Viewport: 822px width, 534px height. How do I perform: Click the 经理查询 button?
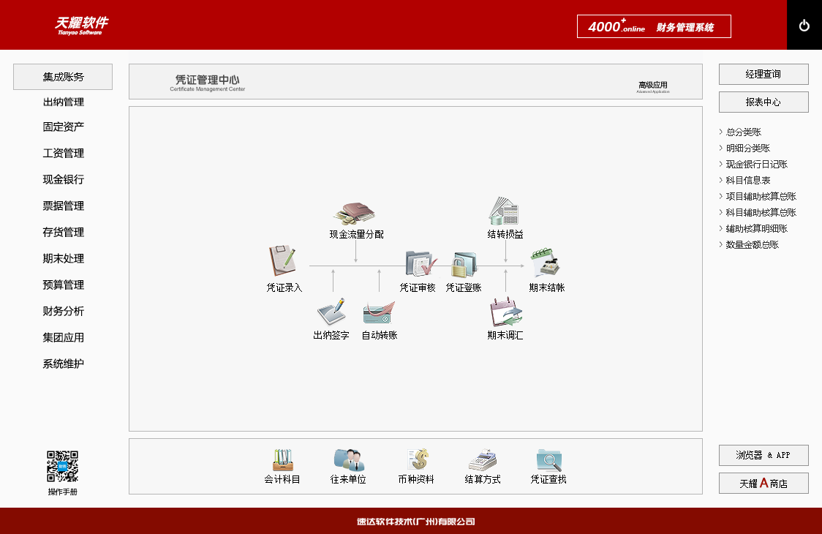[763, 74]
